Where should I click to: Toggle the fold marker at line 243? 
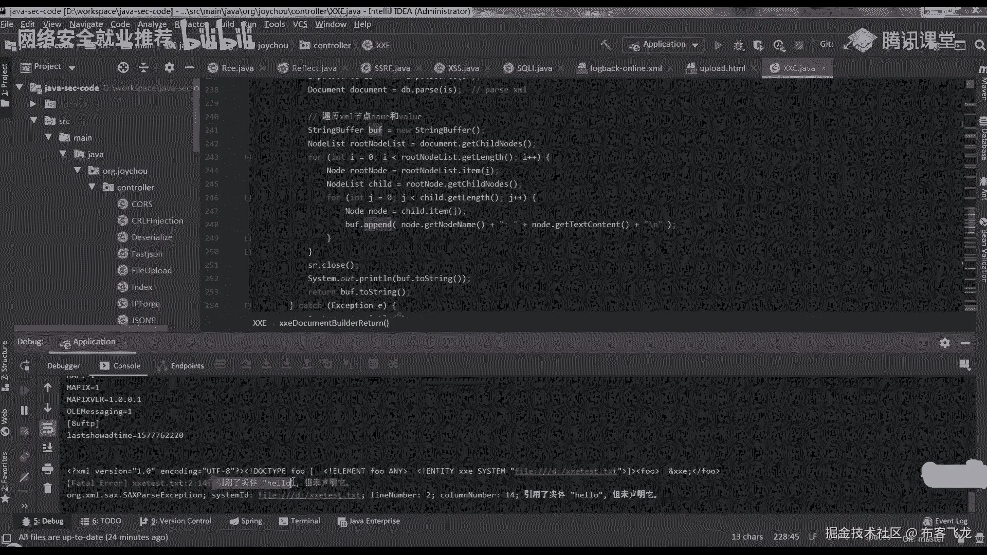(248, 157)
